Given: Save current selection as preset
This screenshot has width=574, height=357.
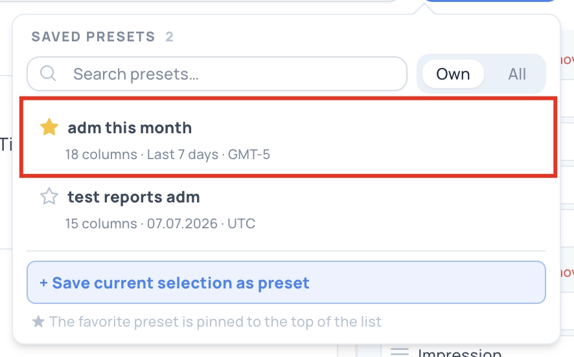Looking at the screenshot, I should pyautogui.click(x=286, y=283).
